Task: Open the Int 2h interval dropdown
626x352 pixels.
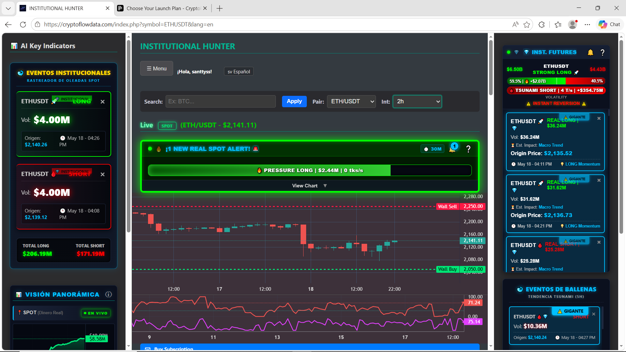Action: [x=417, y=101]
